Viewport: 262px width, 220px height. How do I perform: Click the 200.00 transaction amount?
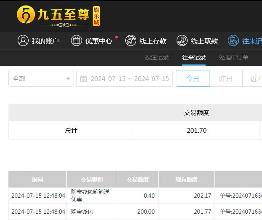(146, 212)
